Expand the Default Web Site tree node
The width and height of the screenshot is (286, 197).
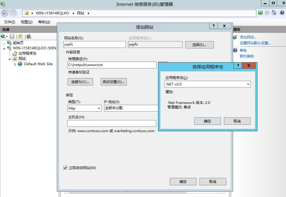click(x=15, y=64)
